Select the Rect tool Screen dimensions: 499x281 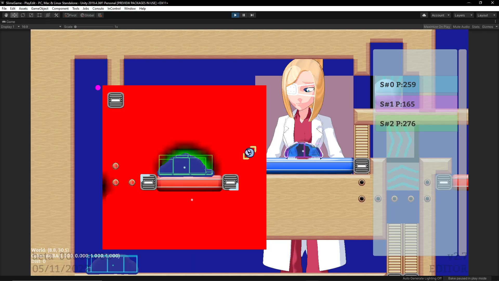40,15
